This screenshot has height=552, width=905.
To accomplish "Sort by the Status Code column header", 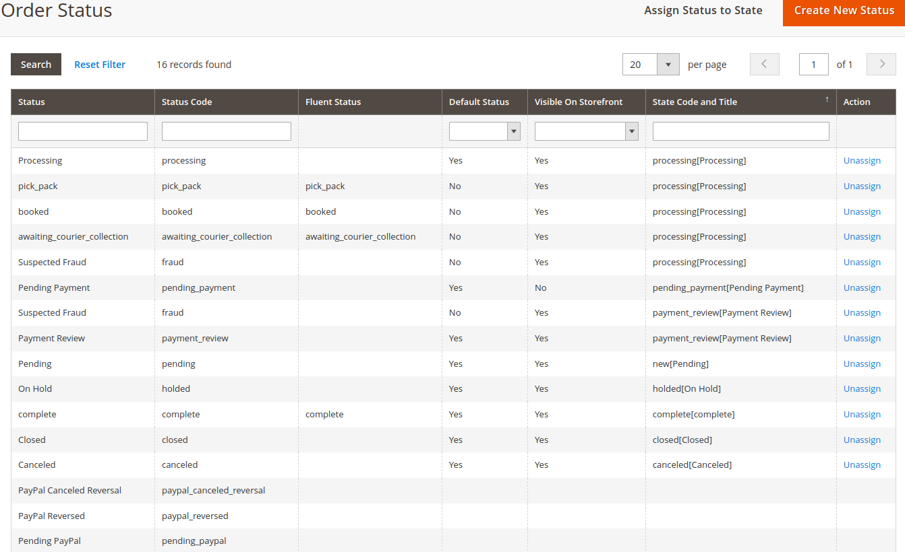I will (x=187, y=102).
